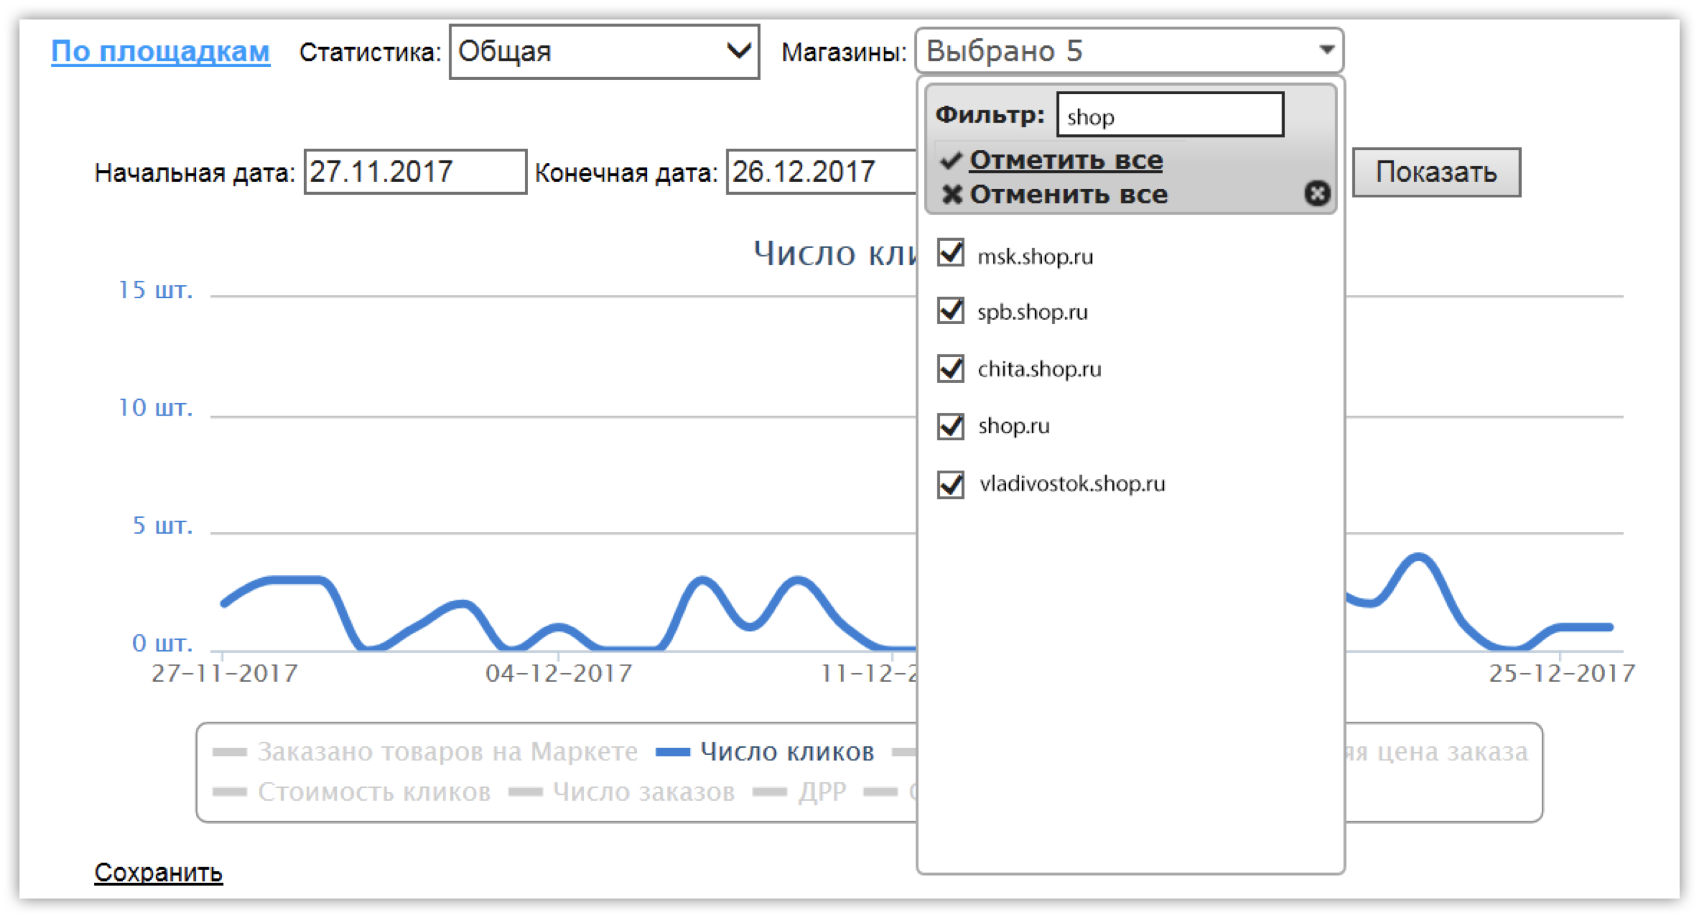This screenshot has height=918, width=1703.
Task: Click Отменить все option
Action: (1068, 194)
